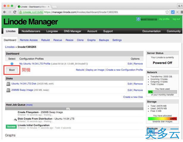Open the Support tab
This screenshot has height=142, width=183.
click(108, 31)
